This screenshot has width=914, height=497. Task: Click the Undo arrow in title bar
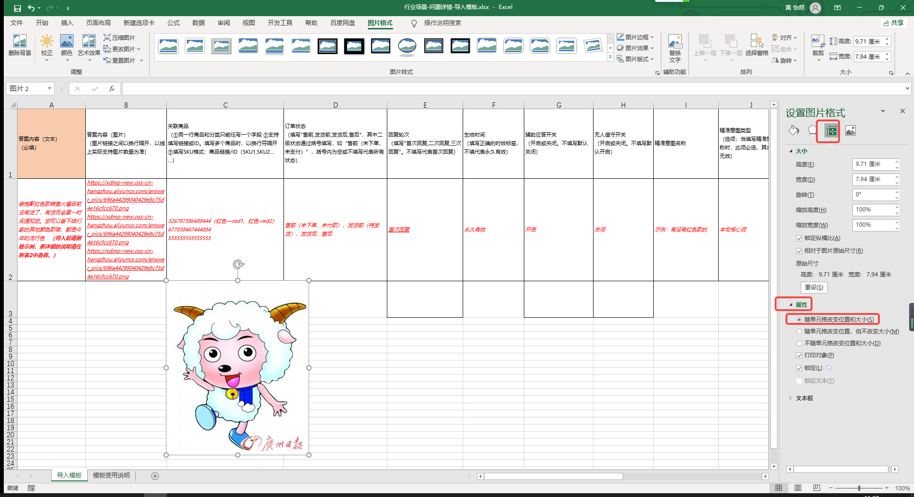coord(31,8)
